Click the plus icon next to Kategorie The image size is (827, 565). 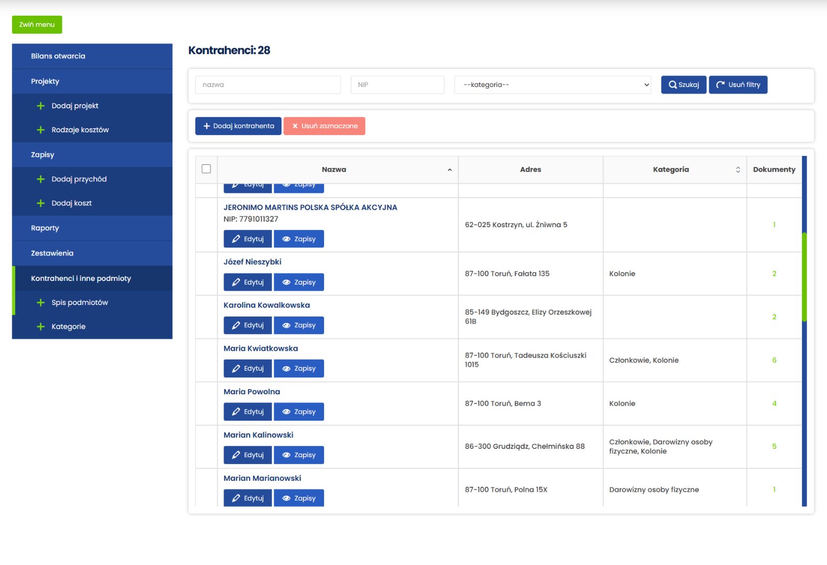[41, 326]
